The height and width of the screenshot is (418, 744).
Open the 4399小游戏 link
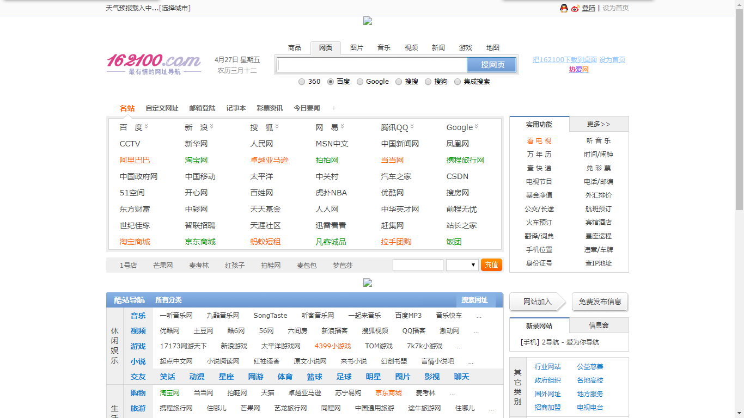pyautogui.click(x=333, y=346)
